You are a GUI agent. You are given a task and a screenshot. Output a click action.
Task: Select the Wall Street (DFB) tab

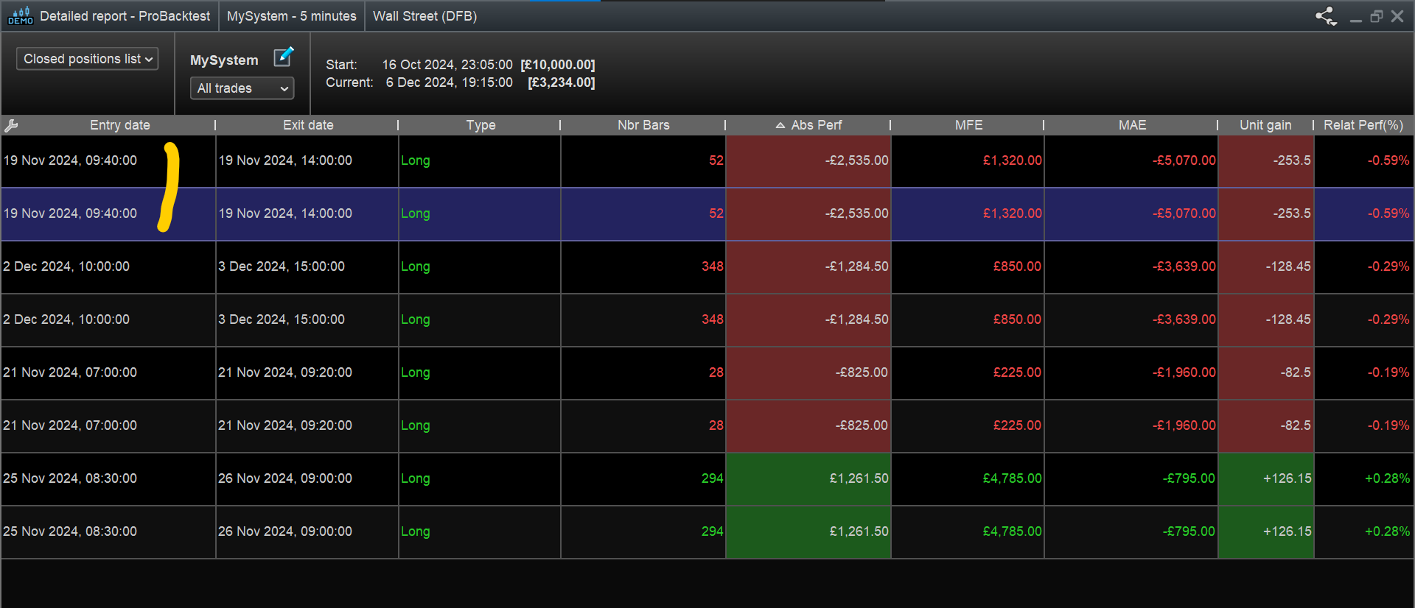[424, 16]
